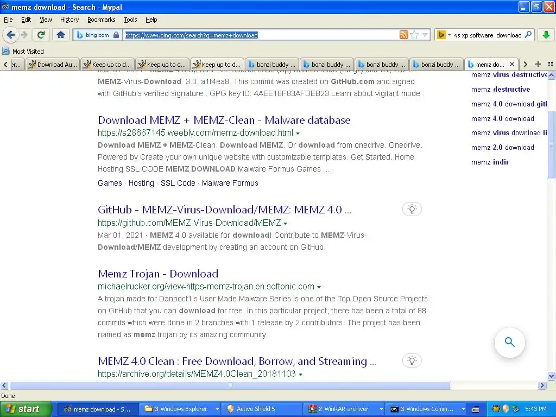Select related search memz 2.0 download
The image size is (556, 417).
point(502,148)
